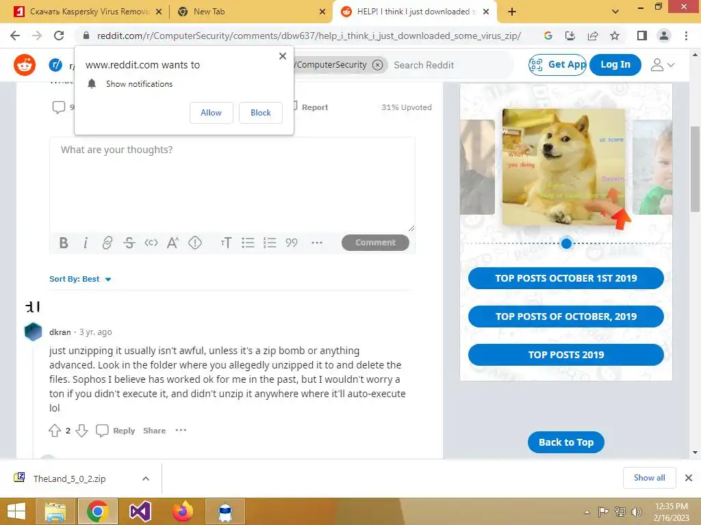Apply heading formatting in comment editor
Image resolution: width=701 pixels, height=525 pixels.
click(x=226, y=243)
